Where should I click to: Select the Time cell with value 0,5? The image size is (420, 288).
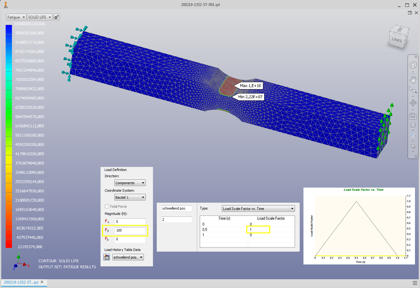[x=224, y=230]
